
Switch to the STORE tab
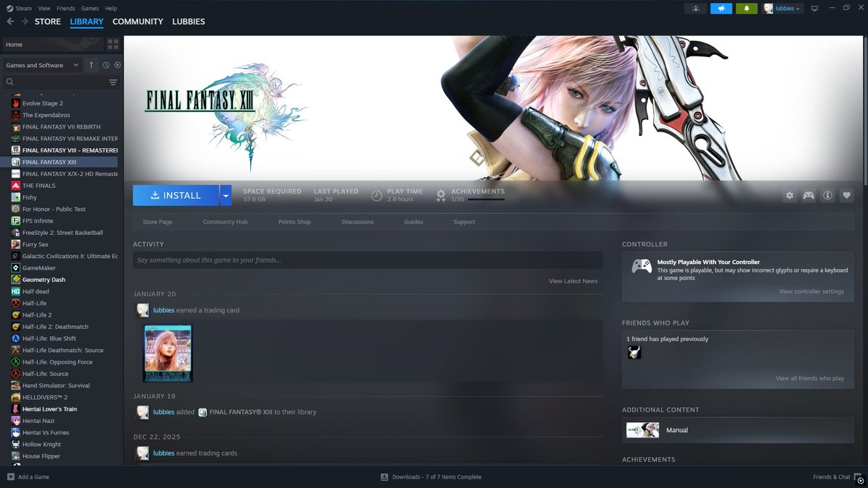tap(48, 22)
